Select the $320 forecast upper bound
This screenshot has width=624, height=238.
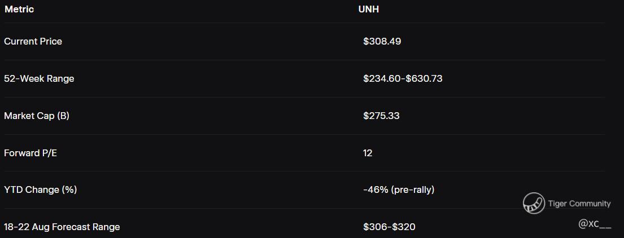(x=403, y=227)
